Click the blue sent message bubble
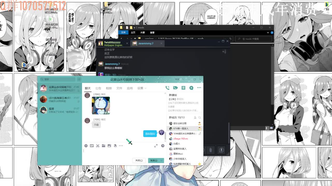This screenshot has height=186, width=332. click(x=150, y=134)
